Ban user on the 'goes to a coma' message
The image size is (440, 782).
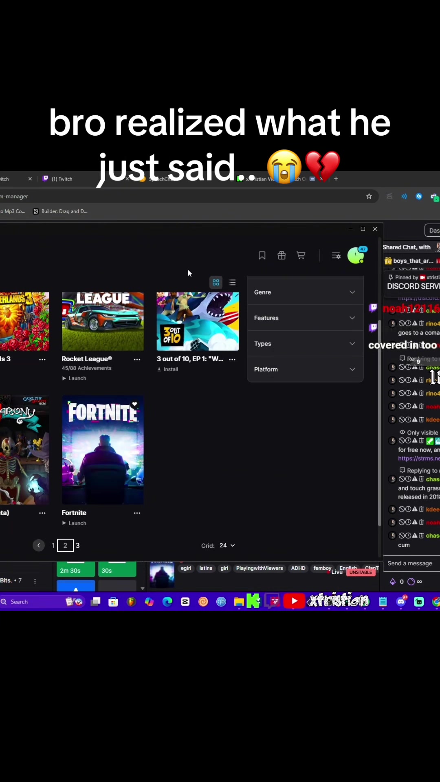point(402,323)
